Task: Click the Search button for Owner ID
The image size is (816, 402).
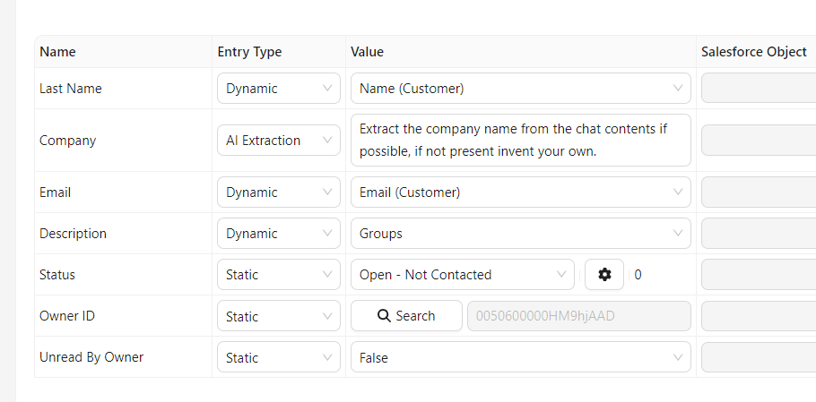Action: pos(406,316)
